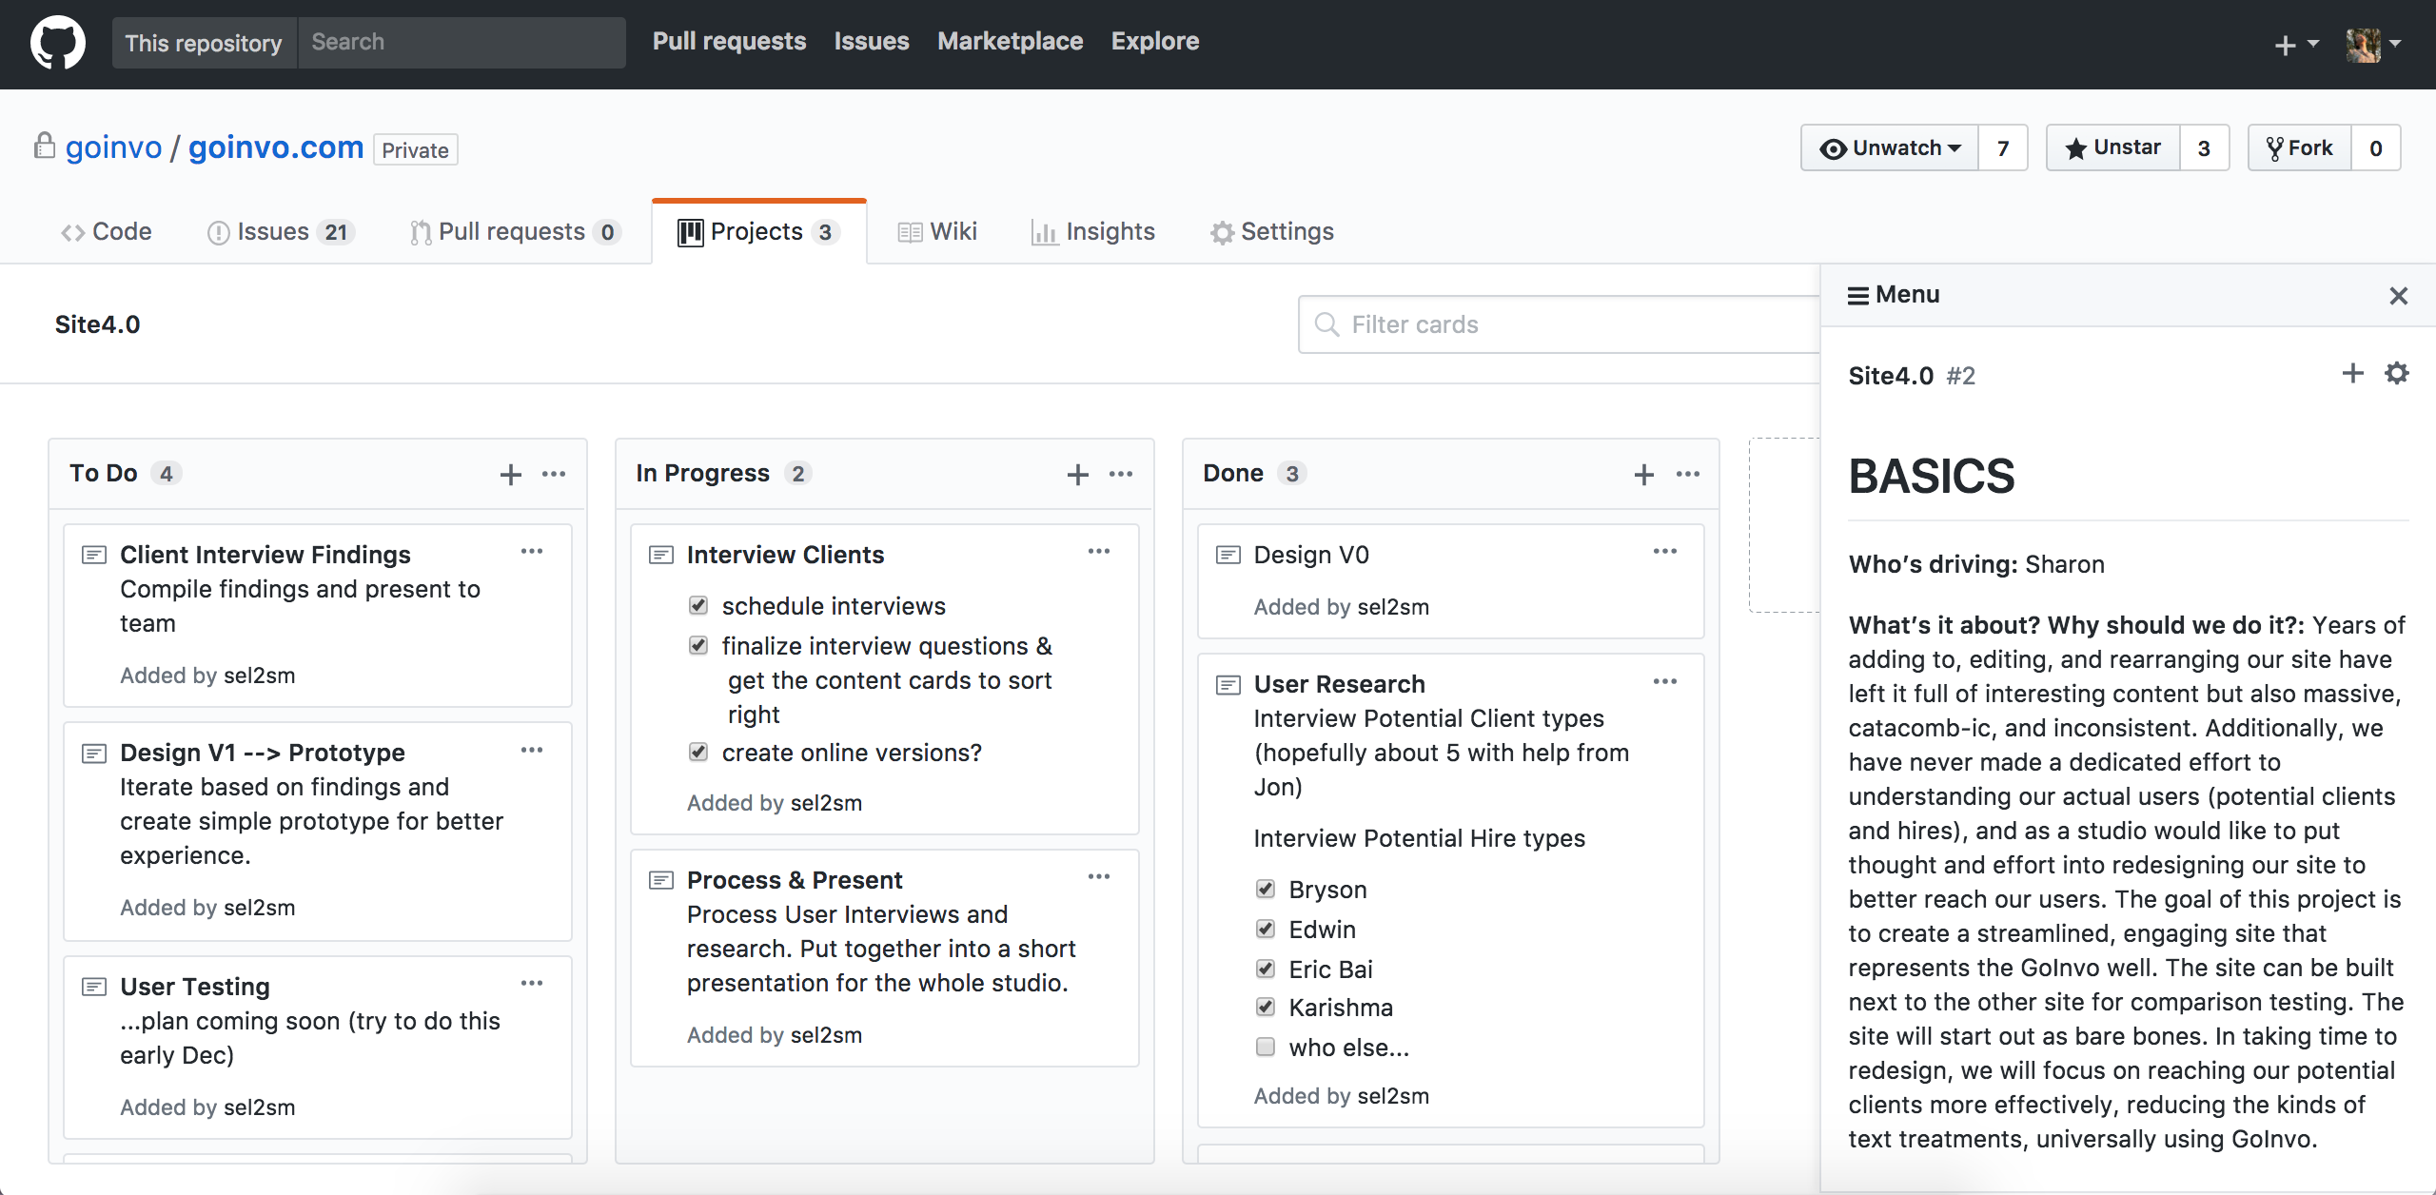
Task: Open Design V1 Prototype card menu
Action: point(532,751)
